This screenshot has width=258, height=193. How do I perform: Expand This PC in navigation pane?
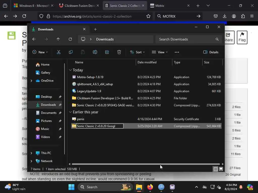(x=31, y=153)
